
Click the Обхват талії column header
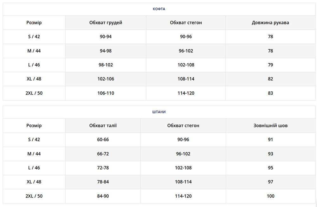coord(103,125)
